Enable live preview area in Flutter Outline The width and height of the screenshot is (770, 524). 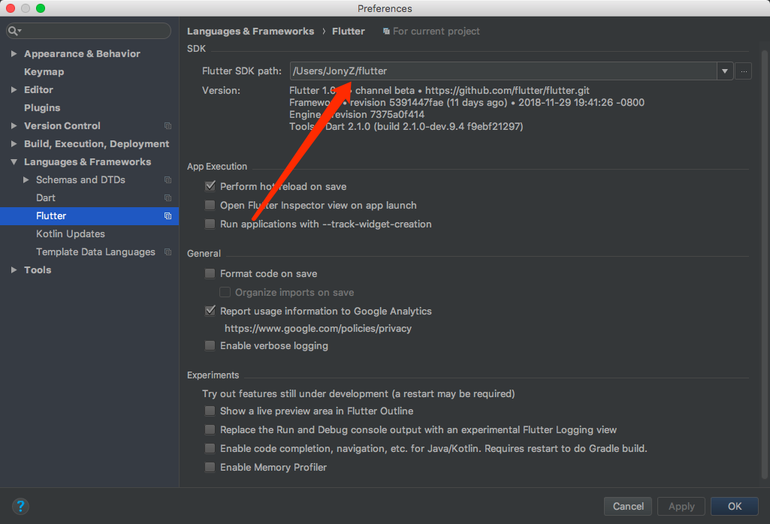[x=210, y=411]
